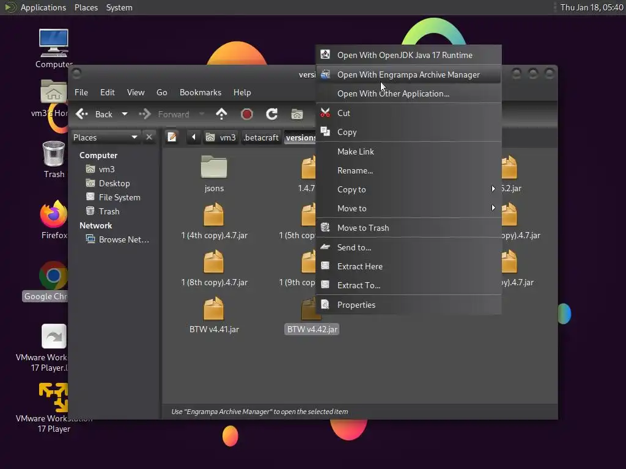Image resolution: width=626 pixels, height=469 pixels.
Task: Select Send to... option
Action: pos(408,247)
